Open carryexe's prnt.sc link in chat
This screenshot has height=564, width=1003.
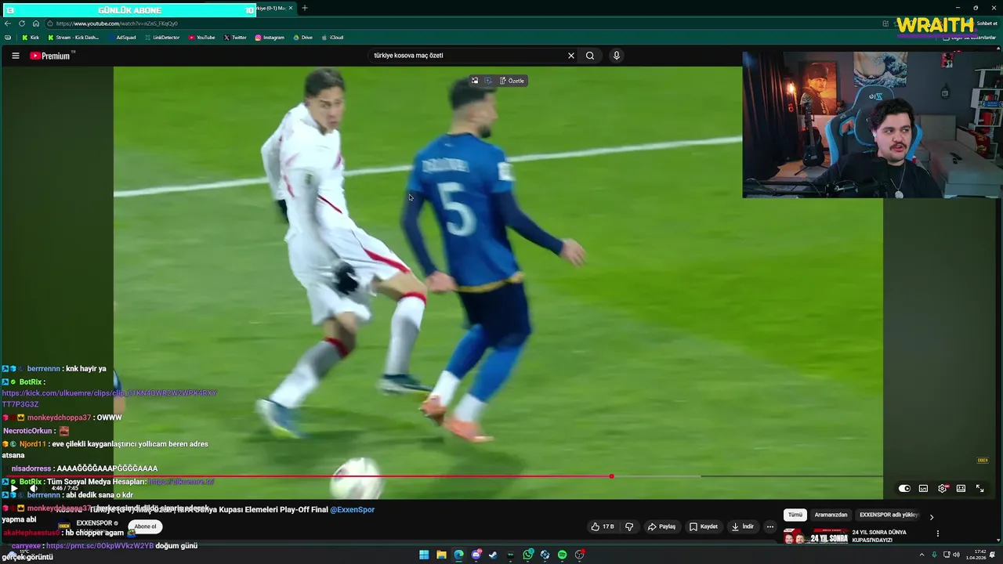[100, 545]
